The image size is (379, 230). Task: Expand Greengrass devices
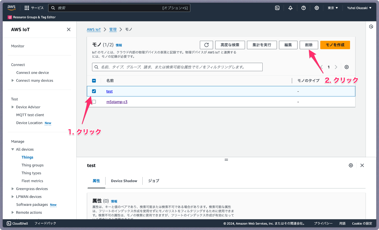tap(13, 189)
